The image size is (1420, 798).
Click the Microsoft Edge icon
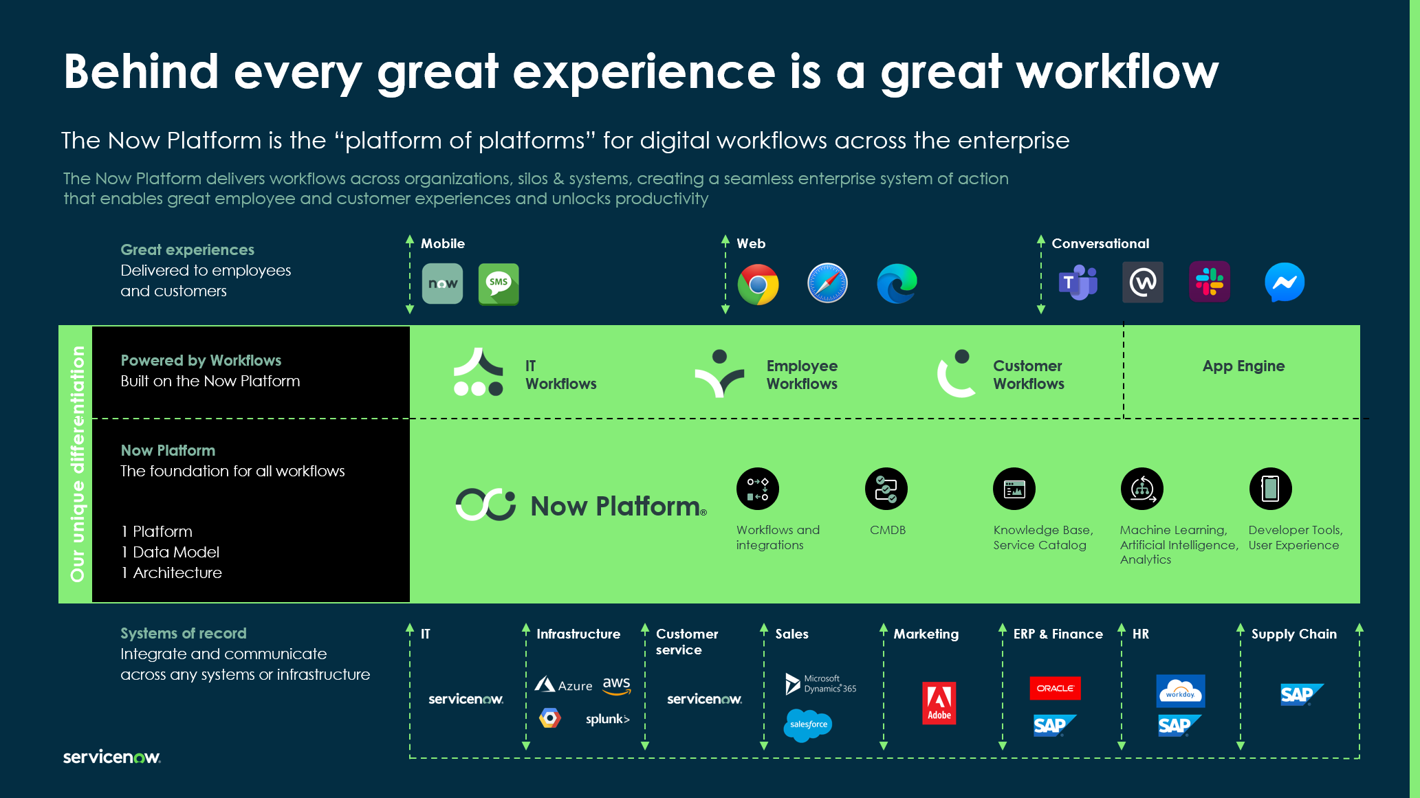[897, 283]
